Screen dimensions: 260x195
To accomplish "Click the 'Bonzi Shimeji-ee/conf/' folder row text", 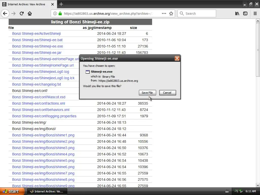I will [x=30, y=91].
